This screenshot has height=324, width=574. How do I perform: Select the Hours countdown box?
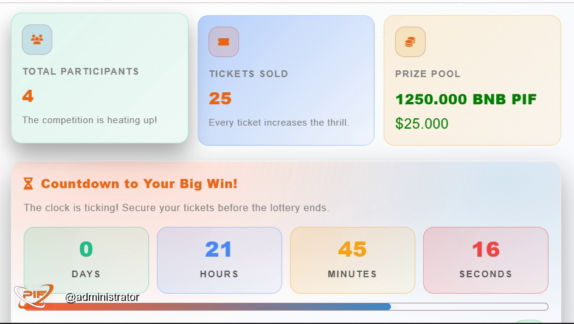pos(220,260)
